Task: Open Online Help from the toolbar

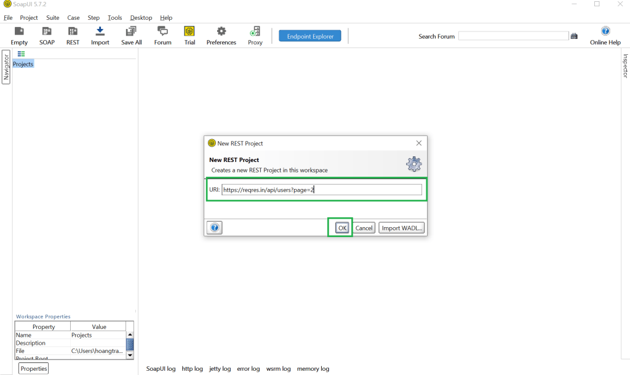Action: point(605,32)
